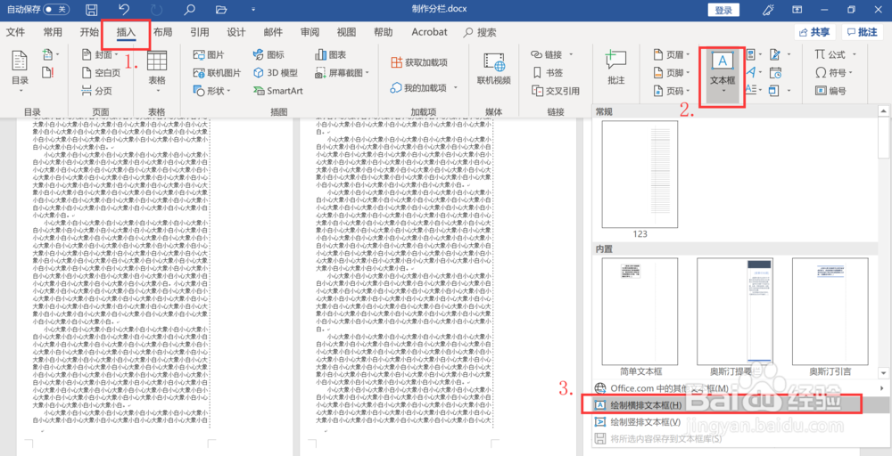
Task: Switch to the 邮件 tab
Action: click(x=273, y=32)
